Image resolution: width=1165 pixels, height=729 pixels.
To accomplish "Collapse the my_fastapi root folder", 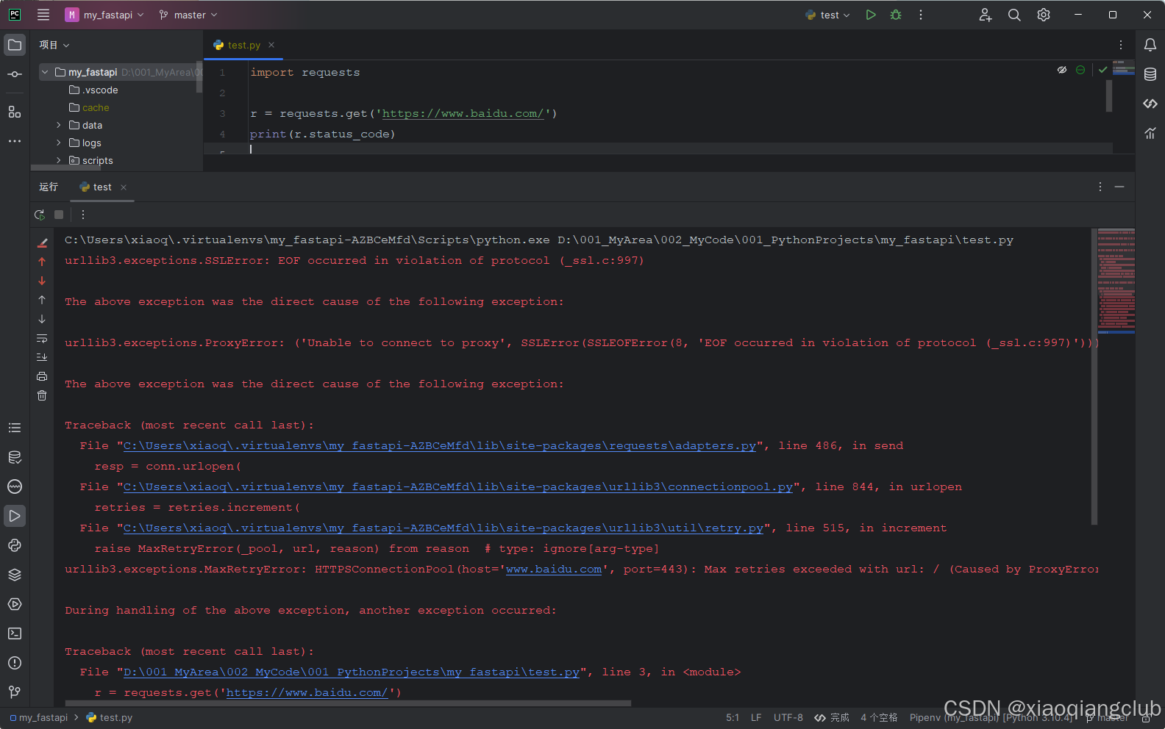I will pos(45,72).
